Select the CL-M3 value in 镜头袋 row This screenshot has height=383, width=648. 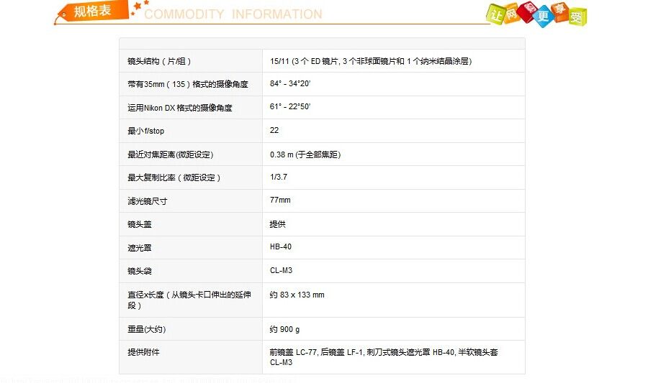[281, 270]
